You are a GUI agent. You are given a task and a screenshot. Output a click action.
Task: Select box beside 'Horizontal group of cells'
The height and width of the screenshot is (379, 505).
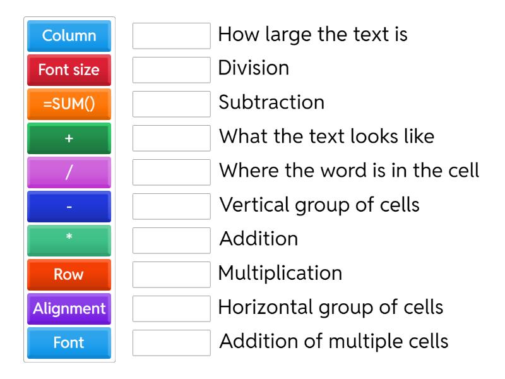tap(172, 309)
